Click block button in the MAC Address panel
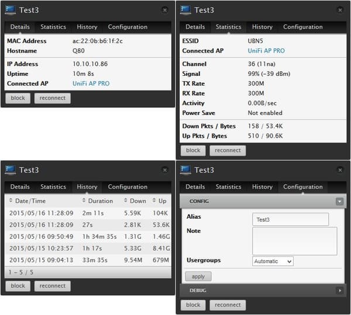The height and width of the screenshot is (315, 351). (18, 98)
